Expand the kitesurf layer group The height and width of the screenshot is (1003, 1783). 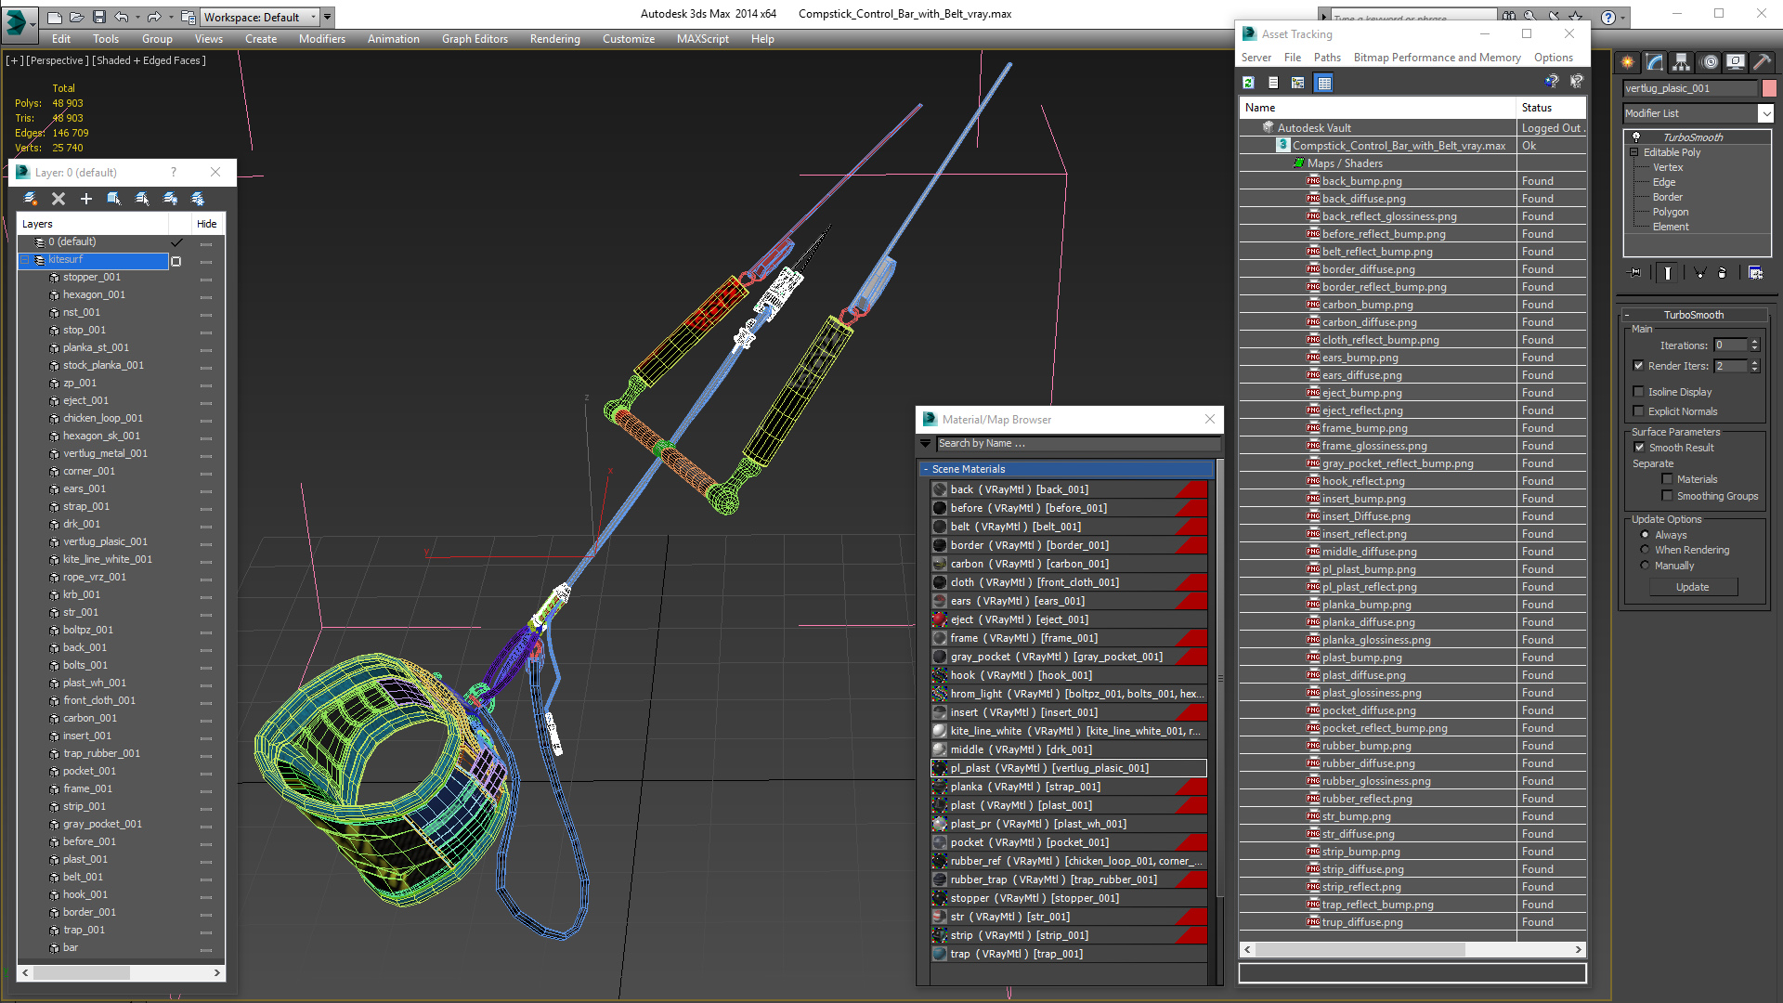[x=23, y=258]
